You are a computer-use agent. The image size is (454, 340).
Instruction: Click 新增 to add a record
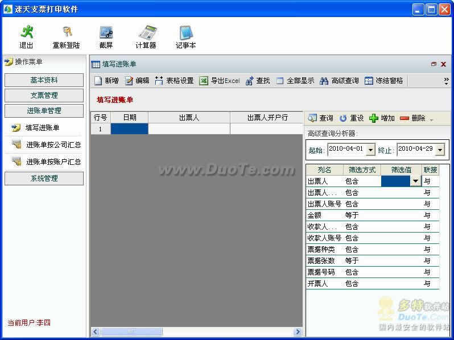[106, 81]
